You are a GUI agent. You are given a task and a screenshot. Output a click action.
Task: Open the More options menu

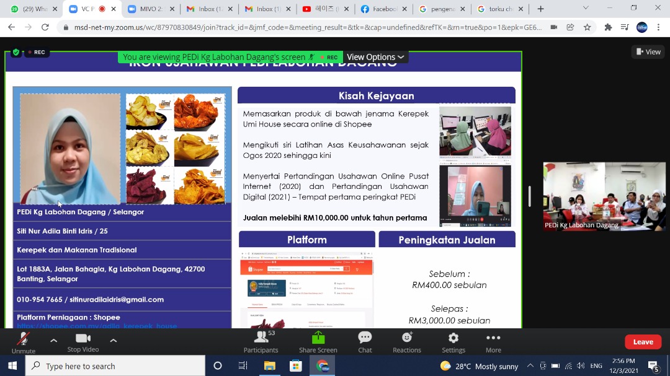[493, 341]
